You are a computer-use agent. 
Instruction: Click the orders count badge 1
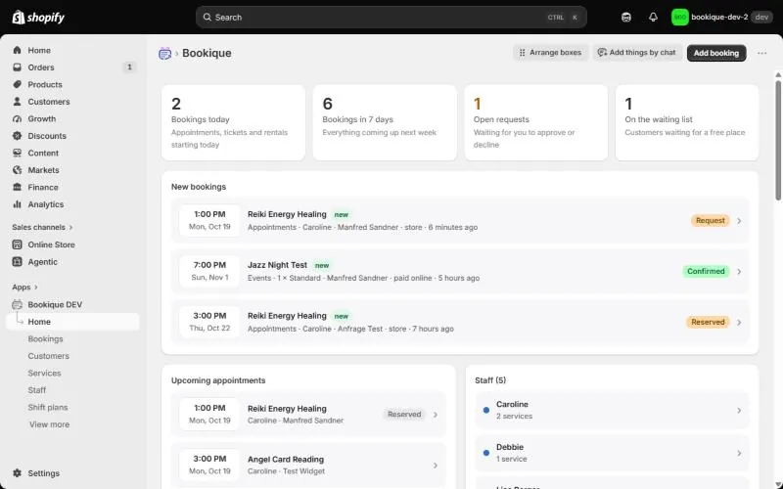129,67
